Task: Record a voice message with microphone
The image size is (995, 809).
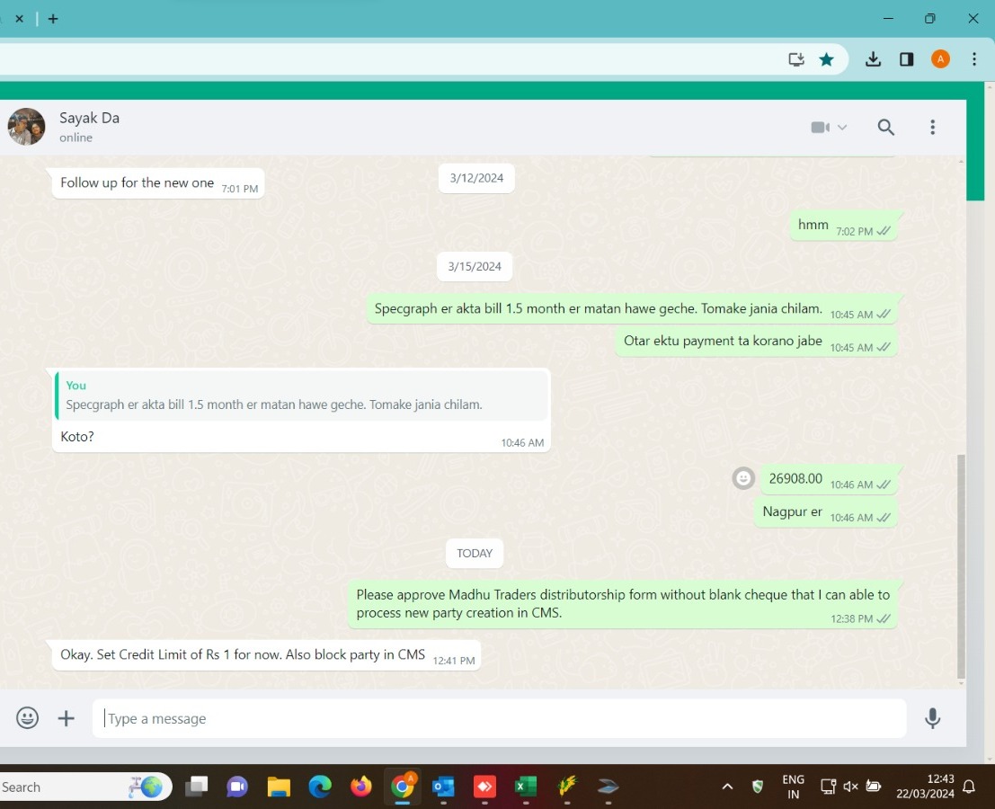Action: click(932, 718)
